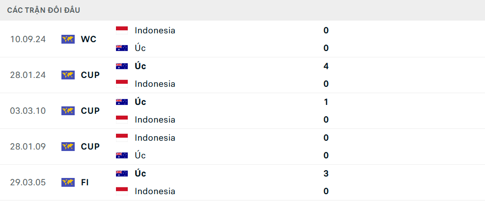Click the 03.03.10 match date
The height and width of the screenshot is (201, 485).
pyautogui.click(x=28, y=111)
